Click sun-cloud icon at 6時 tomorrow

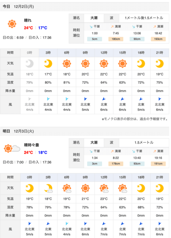pos(67,189)
